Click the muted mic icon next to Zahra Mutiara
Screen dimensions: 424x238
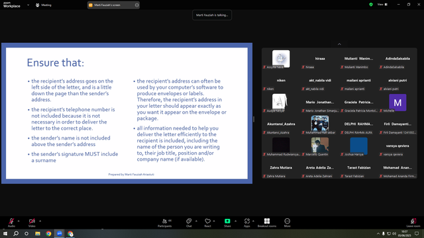[x=264, y=177]
